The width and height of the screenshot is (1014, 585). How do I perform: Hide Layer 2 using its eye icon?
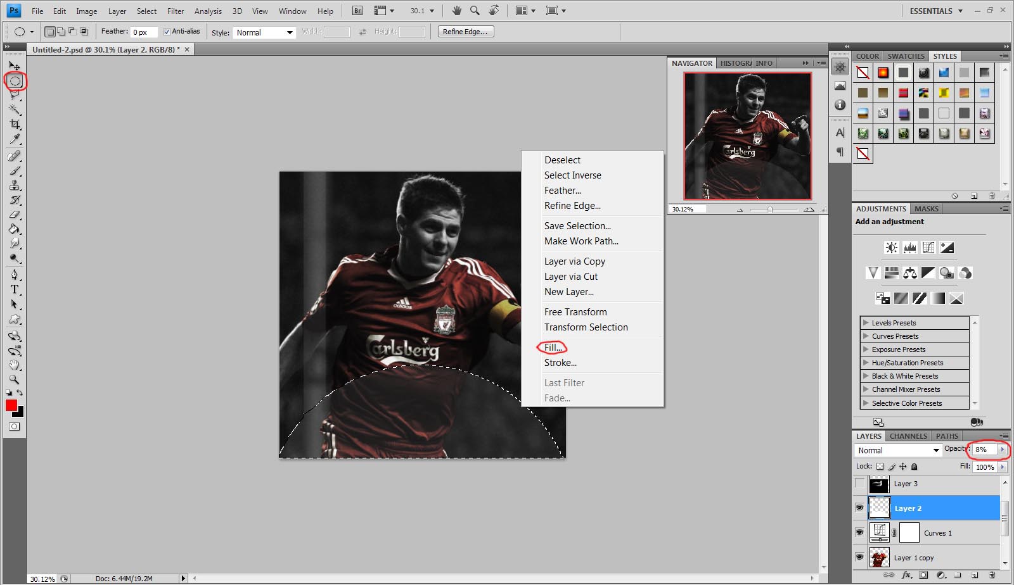(x=859, y=508)
